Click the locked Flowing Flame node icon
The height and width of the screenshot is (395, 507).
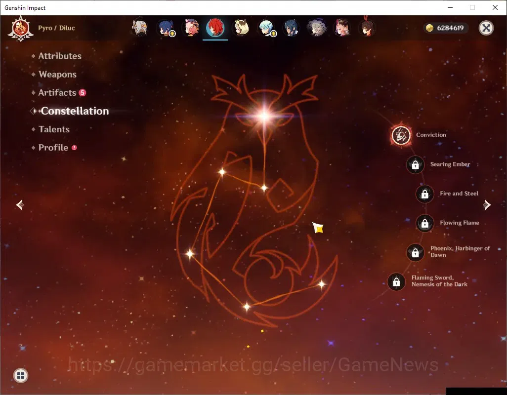(x=425, y=223)
